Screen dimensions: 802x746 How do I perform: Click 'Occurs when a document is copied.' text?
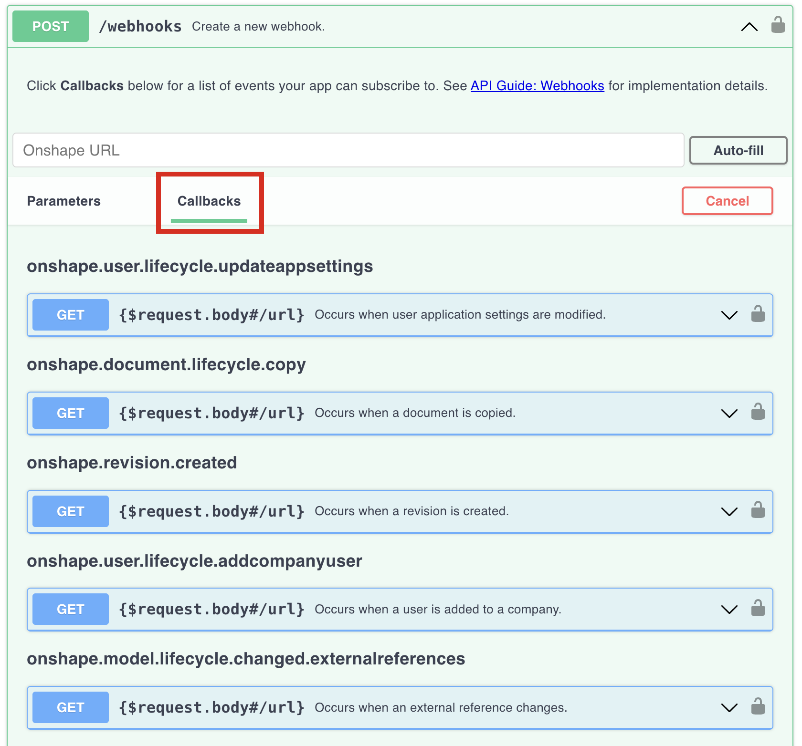pos(415,413)
